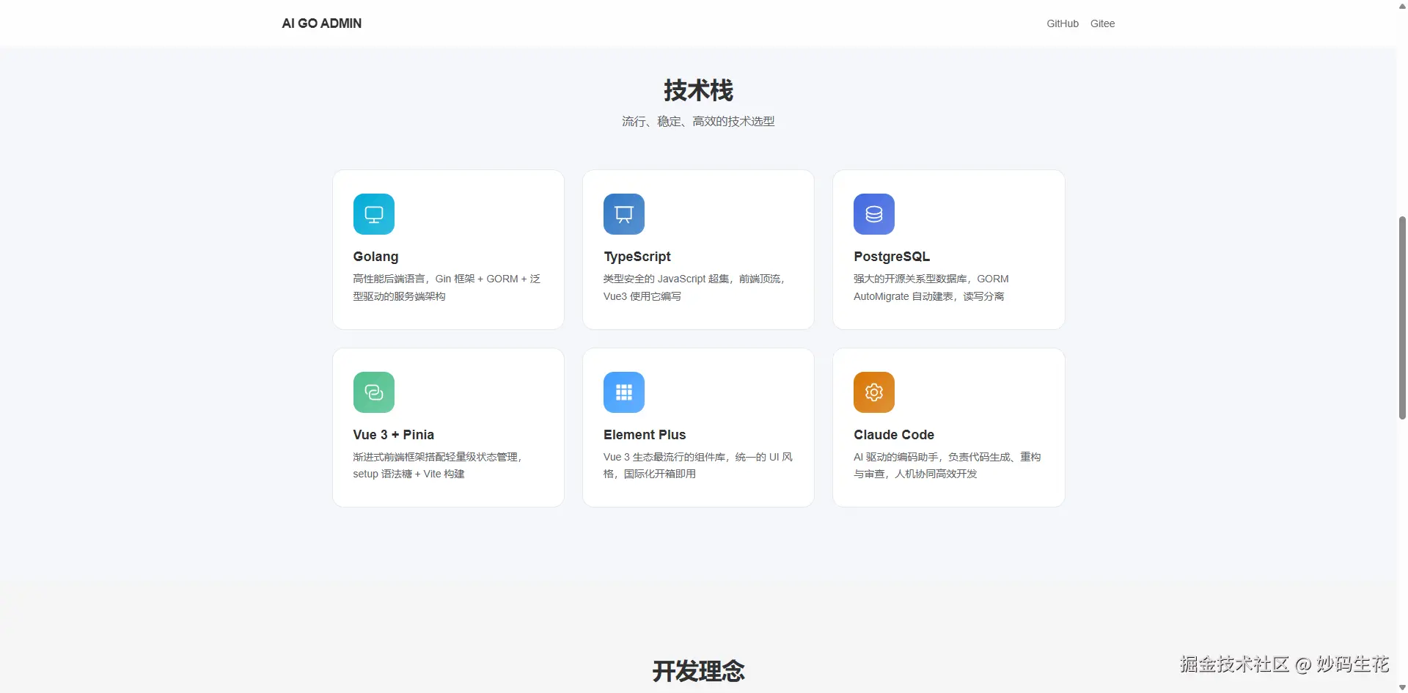
Task: Click the TypeScript description mentioning JavaScript 超集
Action: pyautogui.click(x=694, y=287)
